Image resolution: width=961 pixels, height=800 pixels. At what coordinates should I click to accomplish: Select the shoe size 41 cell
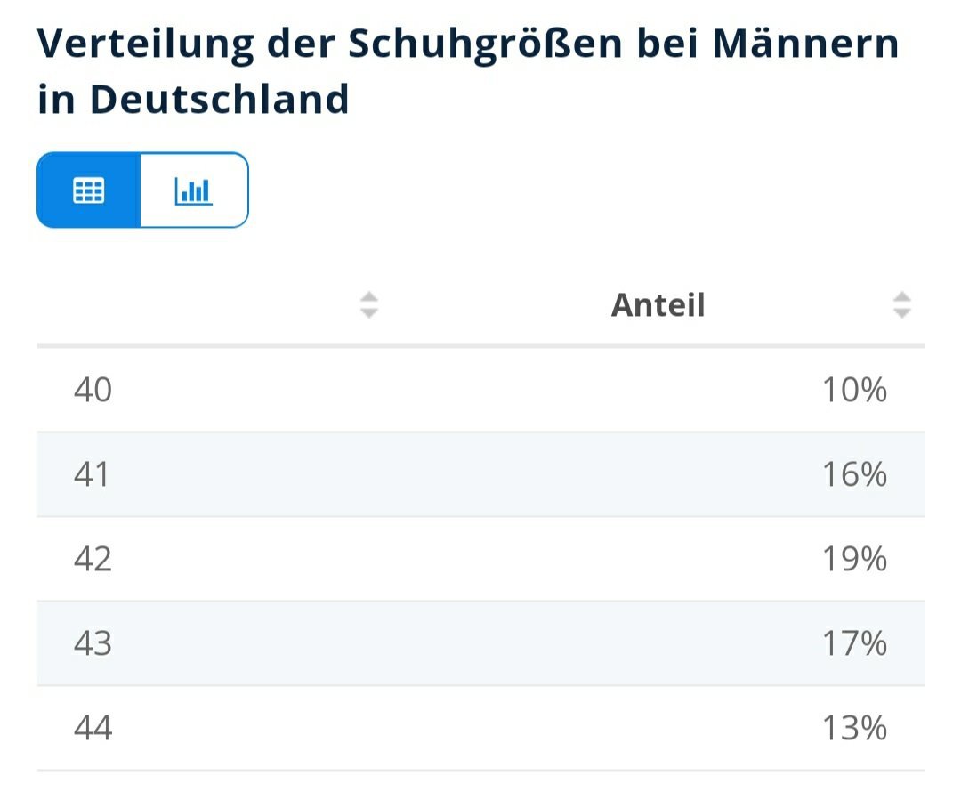click(93, 474)
